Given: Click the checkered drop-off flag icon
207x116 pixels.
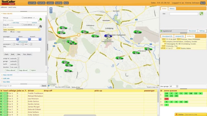Looking at the screenshot, I should [x=40, y=26].
